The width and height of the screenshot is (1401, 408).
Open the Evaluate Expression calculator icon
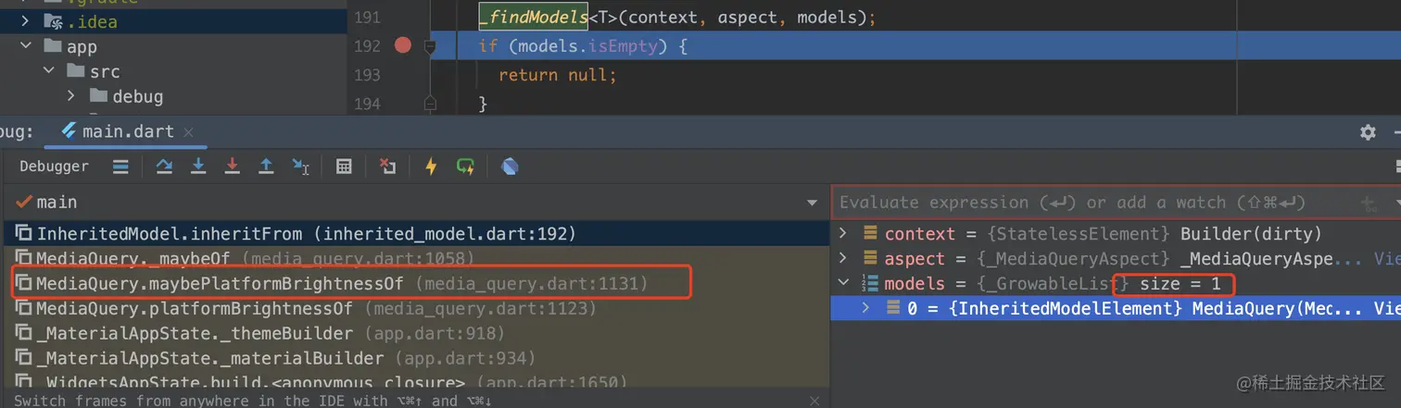tap(344, 167)
